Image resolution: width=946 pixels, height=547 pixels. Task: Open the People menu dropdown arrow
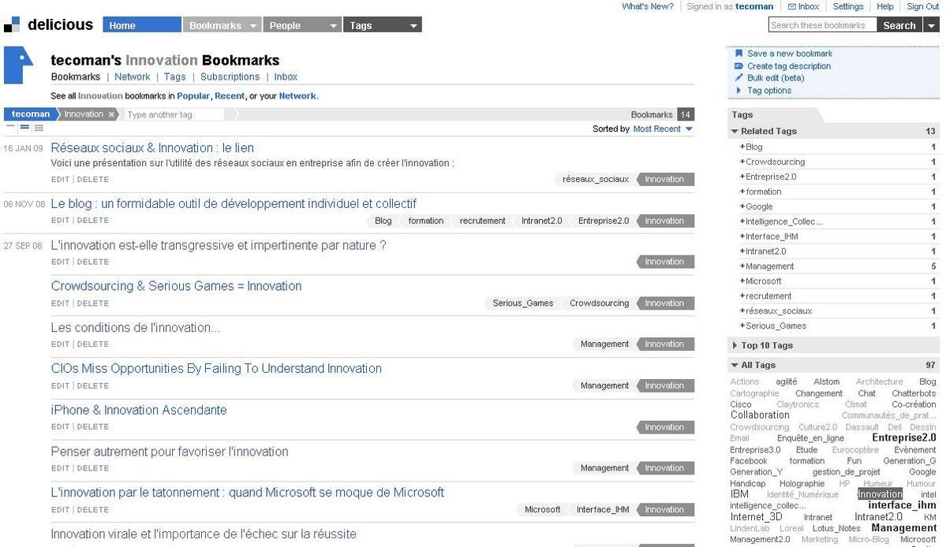[x=333, y=25]
